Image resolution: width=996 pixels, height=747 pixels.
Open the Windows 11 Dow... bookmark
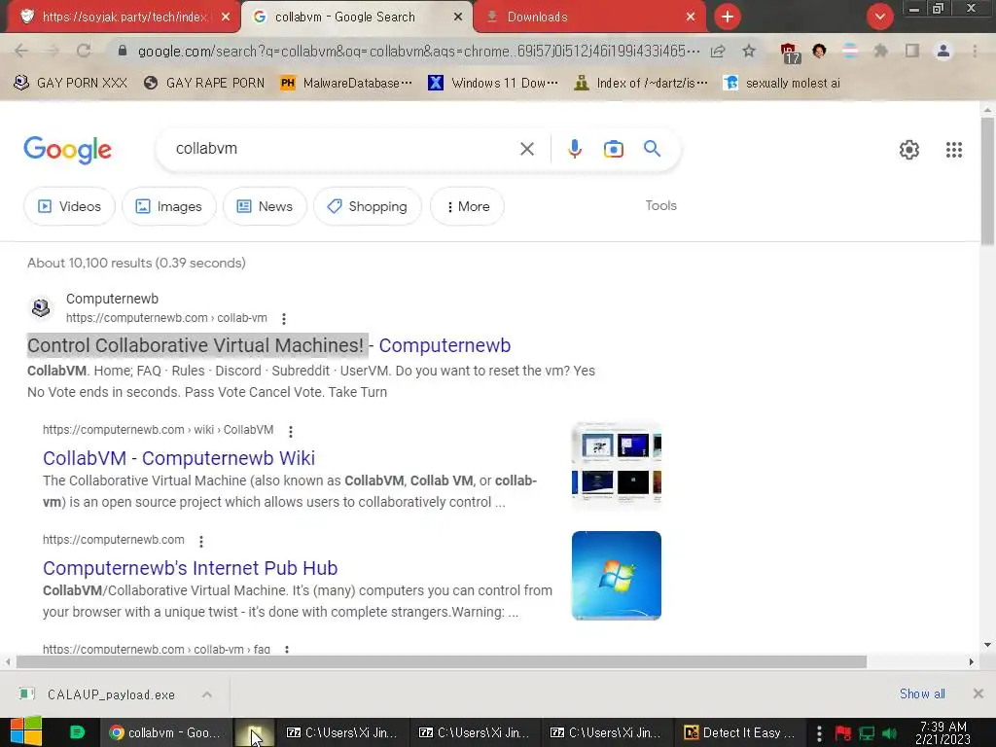tap(493, 83)
